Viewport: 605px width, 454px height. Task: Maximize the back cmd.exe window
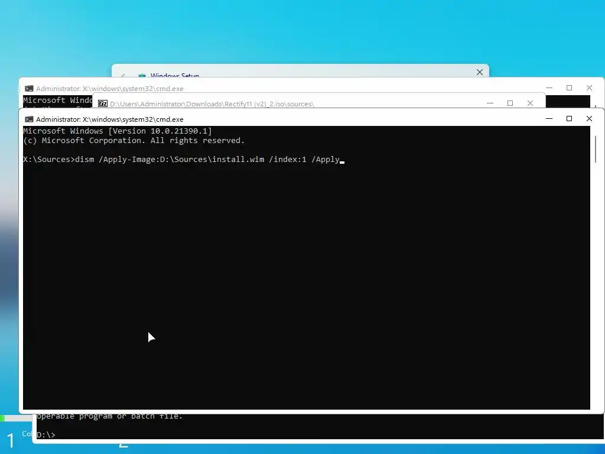(569, 88)
